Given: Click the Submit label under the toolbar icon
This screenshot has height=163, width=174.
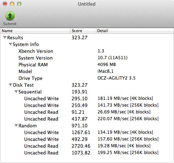Looking at the screenshot, I should 10,24.
